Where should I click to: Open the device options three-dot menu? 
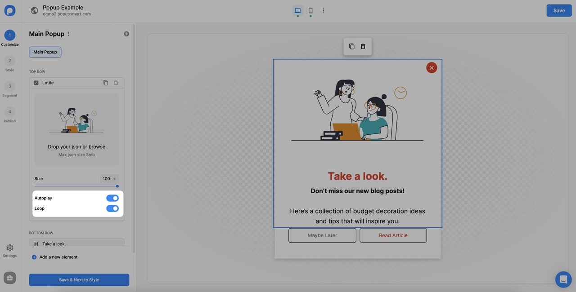point(323,10)
